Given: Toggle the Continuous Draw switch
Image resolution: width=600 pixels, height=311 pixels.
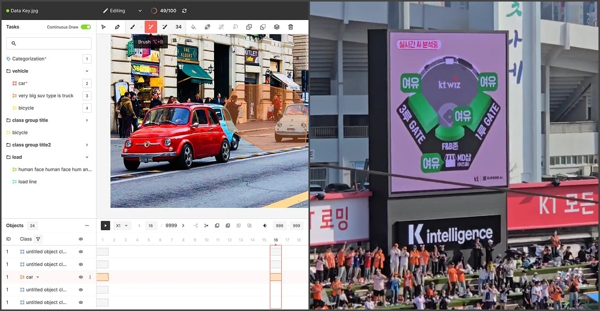Looking at the screenshot, I should 86,27.
